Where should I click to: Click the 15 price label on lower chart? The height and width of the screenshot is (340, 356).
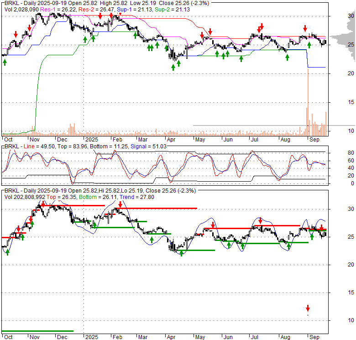tap(351, 293)
